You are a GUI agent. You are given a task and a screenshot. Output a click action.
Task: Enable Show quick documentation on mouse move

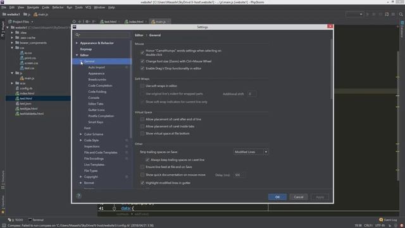point(142,175)
